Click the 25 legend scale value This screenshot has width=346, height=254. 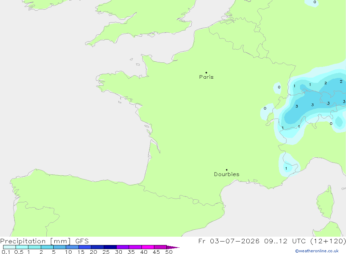click(106, 252)
